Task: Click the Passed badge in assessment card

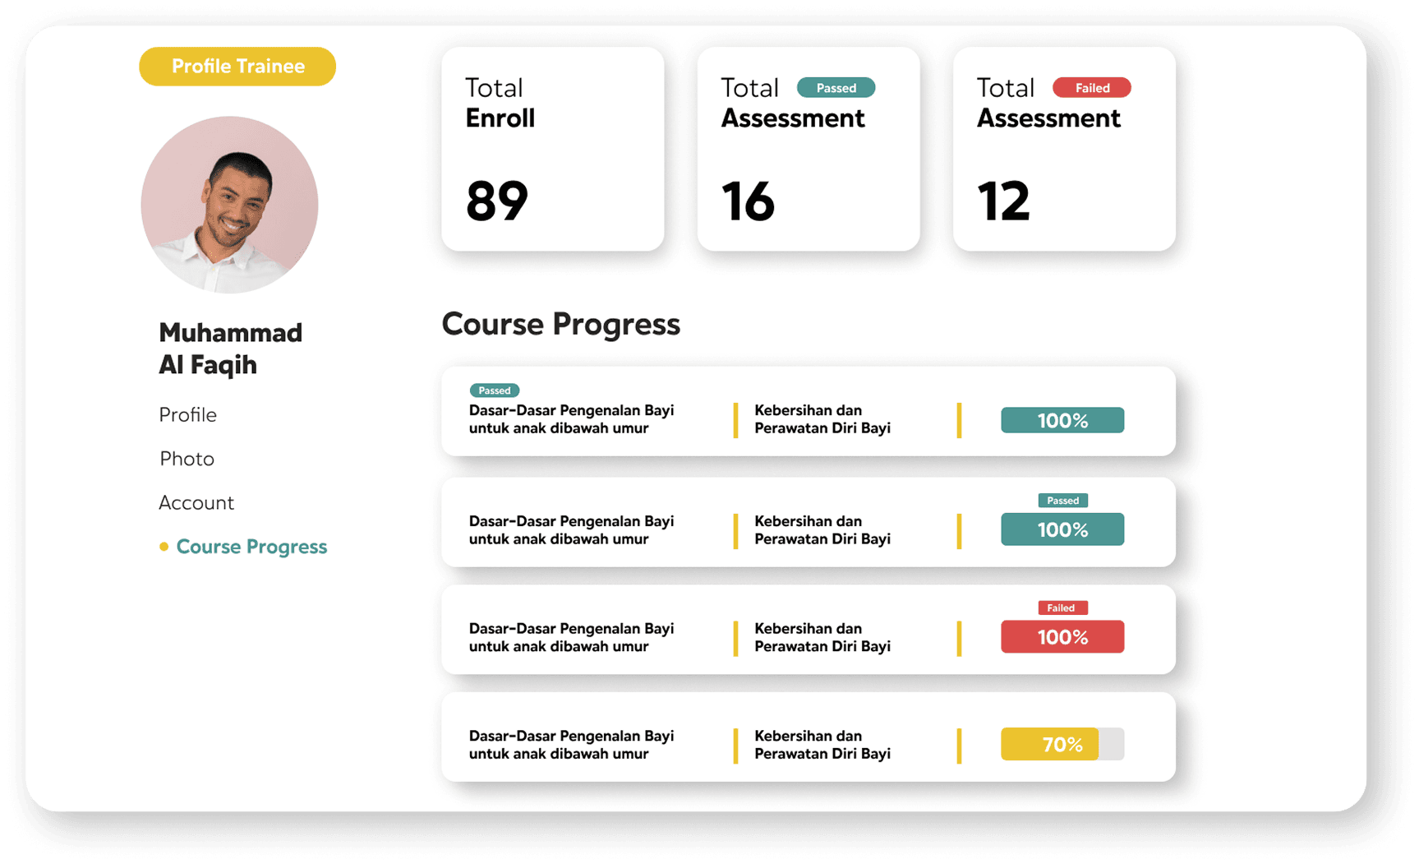Action: point(836,88)
